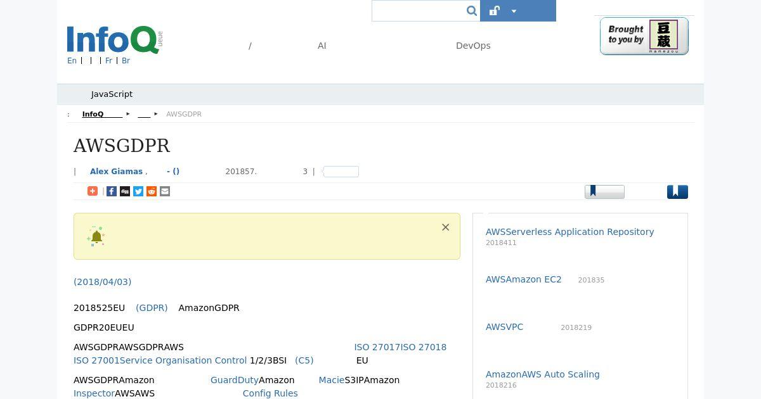Open the ISO 27001 link
761x399 pixels.
[96, 360]
